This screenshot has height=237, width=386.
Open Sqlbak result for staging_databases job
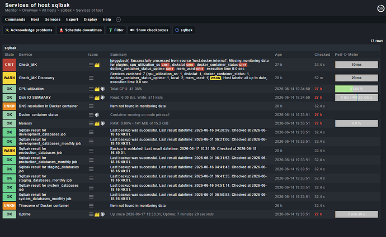click(x=49, y=169)
